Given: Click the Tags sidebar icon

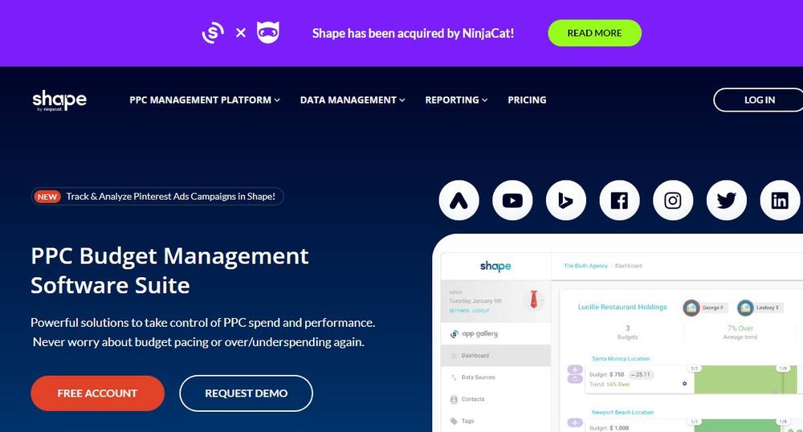Looking at the screenshot, I should (x=454, y=422).
